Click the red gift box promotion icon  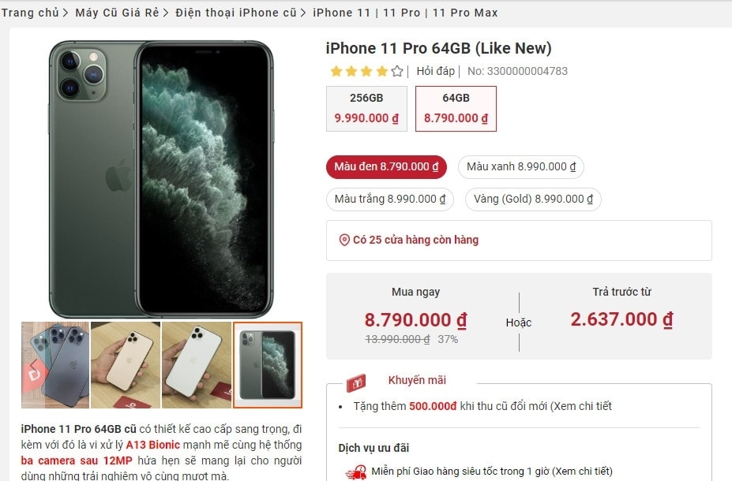click(x=356, y=382)
